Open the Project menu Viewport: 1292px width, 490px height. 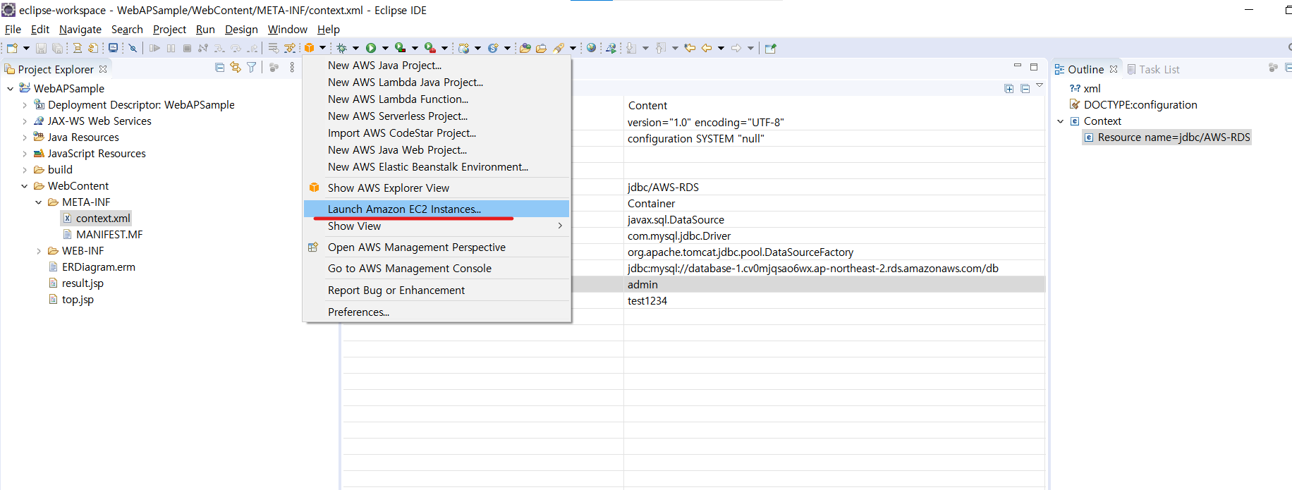pos(169,29)
